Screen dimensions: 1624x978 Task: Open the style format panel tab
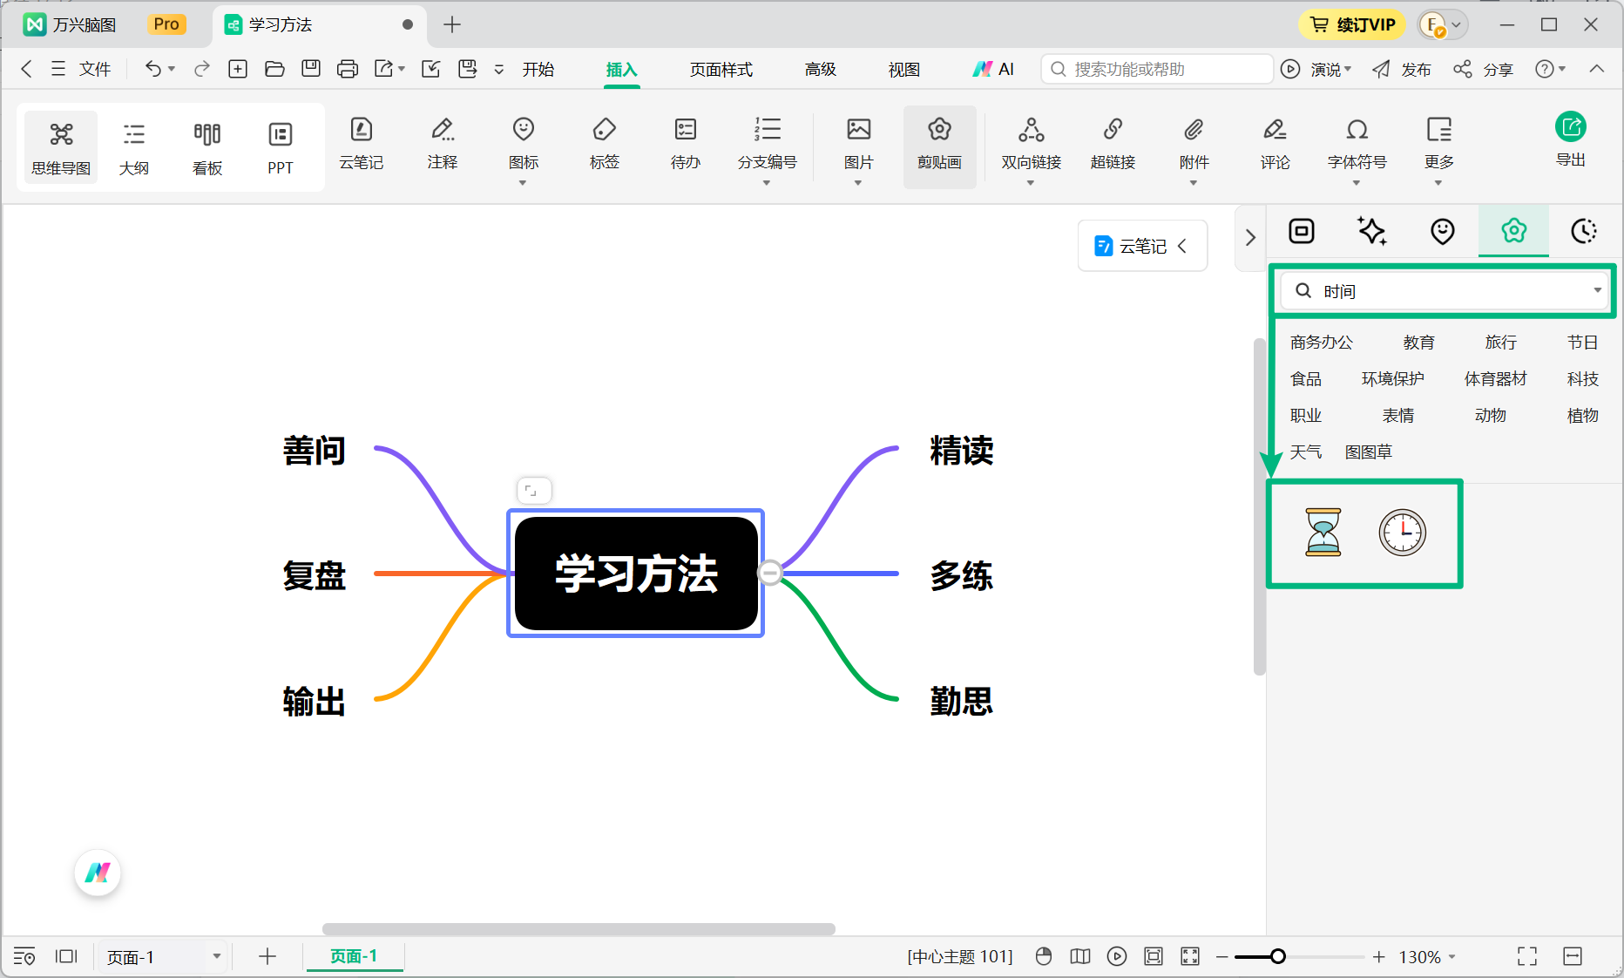point(1301,231)
